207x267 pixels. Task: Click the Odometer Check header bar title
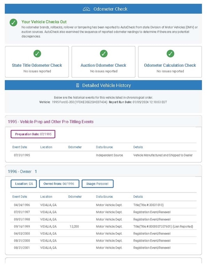110,9
